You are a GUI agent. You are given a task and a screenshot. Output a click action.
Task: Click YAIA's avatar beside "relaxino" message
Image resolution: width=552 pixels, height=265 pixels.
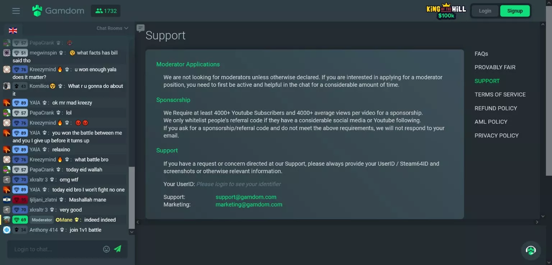(7, 150)
